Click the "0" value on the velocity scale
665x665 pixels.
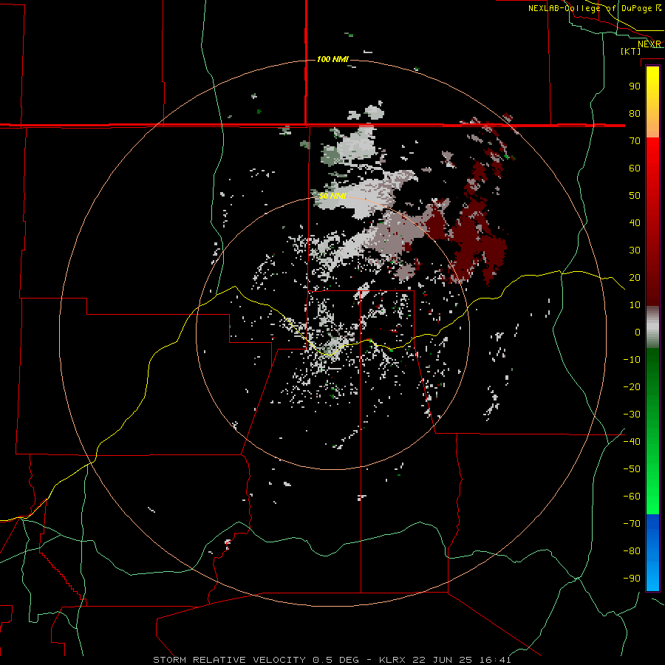[x=638, y=332]
